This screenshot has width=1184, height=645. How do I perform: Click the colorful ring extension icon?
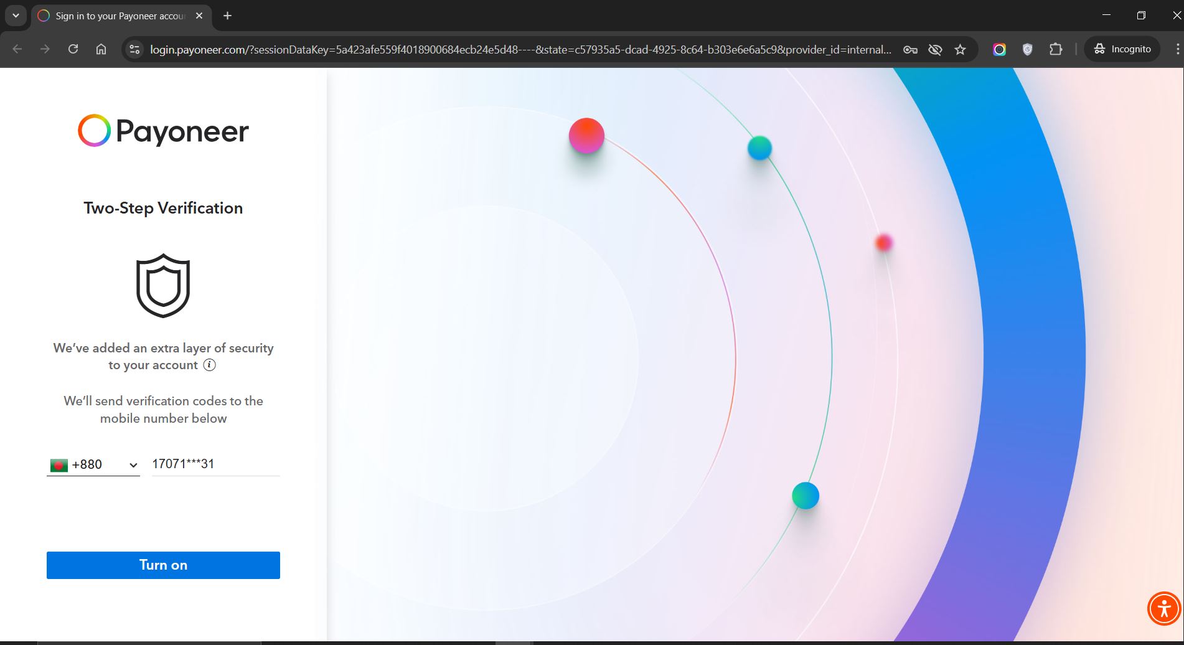[x=999, y=49]
